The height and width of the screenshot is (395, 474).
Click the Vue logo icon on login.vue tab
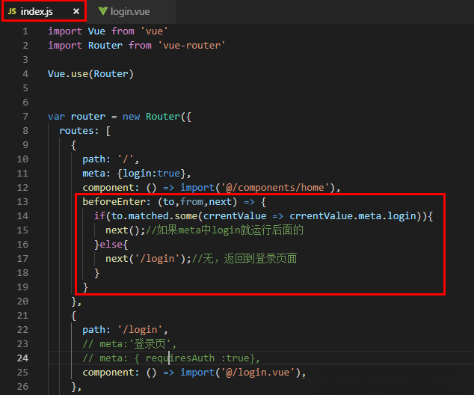pyautogui.click(x=102, y=11)
